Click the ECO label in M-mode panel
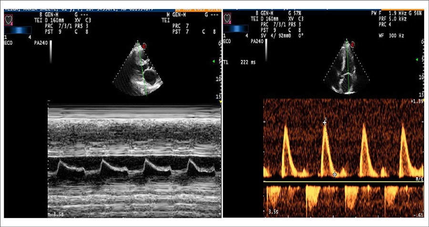 [x=9, y=43]
